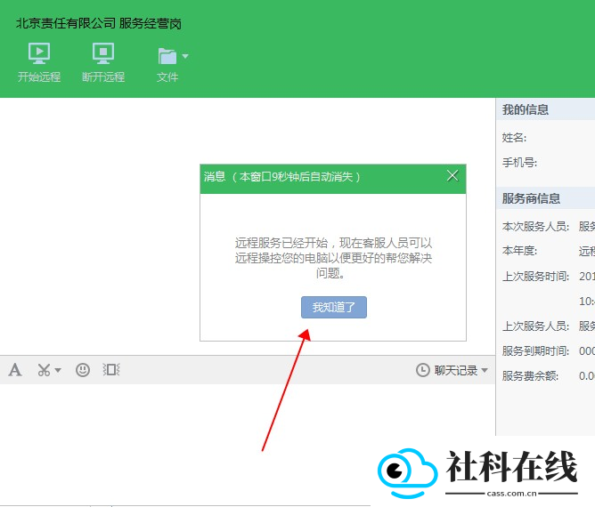Confirm with the 我知道了 button
595x507 pixels.
click(x=334, y=307)
